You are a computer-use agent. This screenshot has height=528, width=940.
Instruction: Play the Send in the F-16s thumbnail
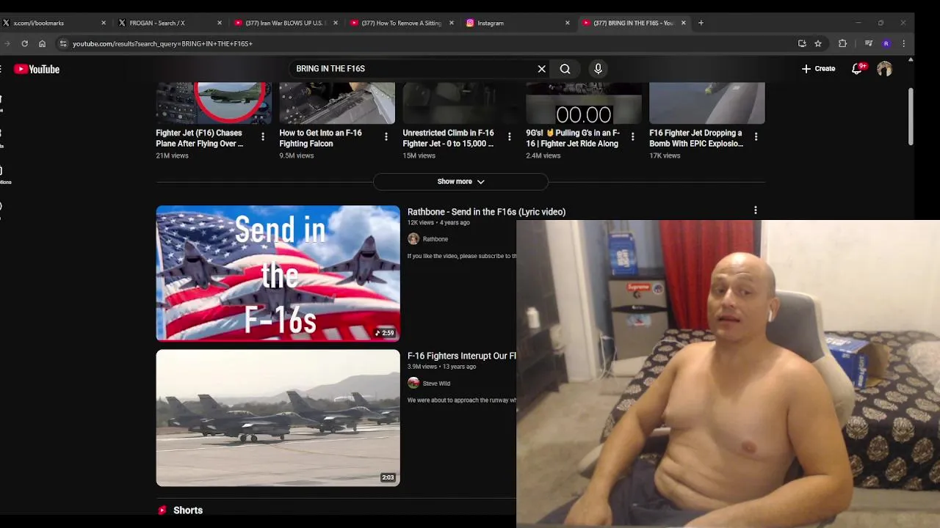[278, 273]
